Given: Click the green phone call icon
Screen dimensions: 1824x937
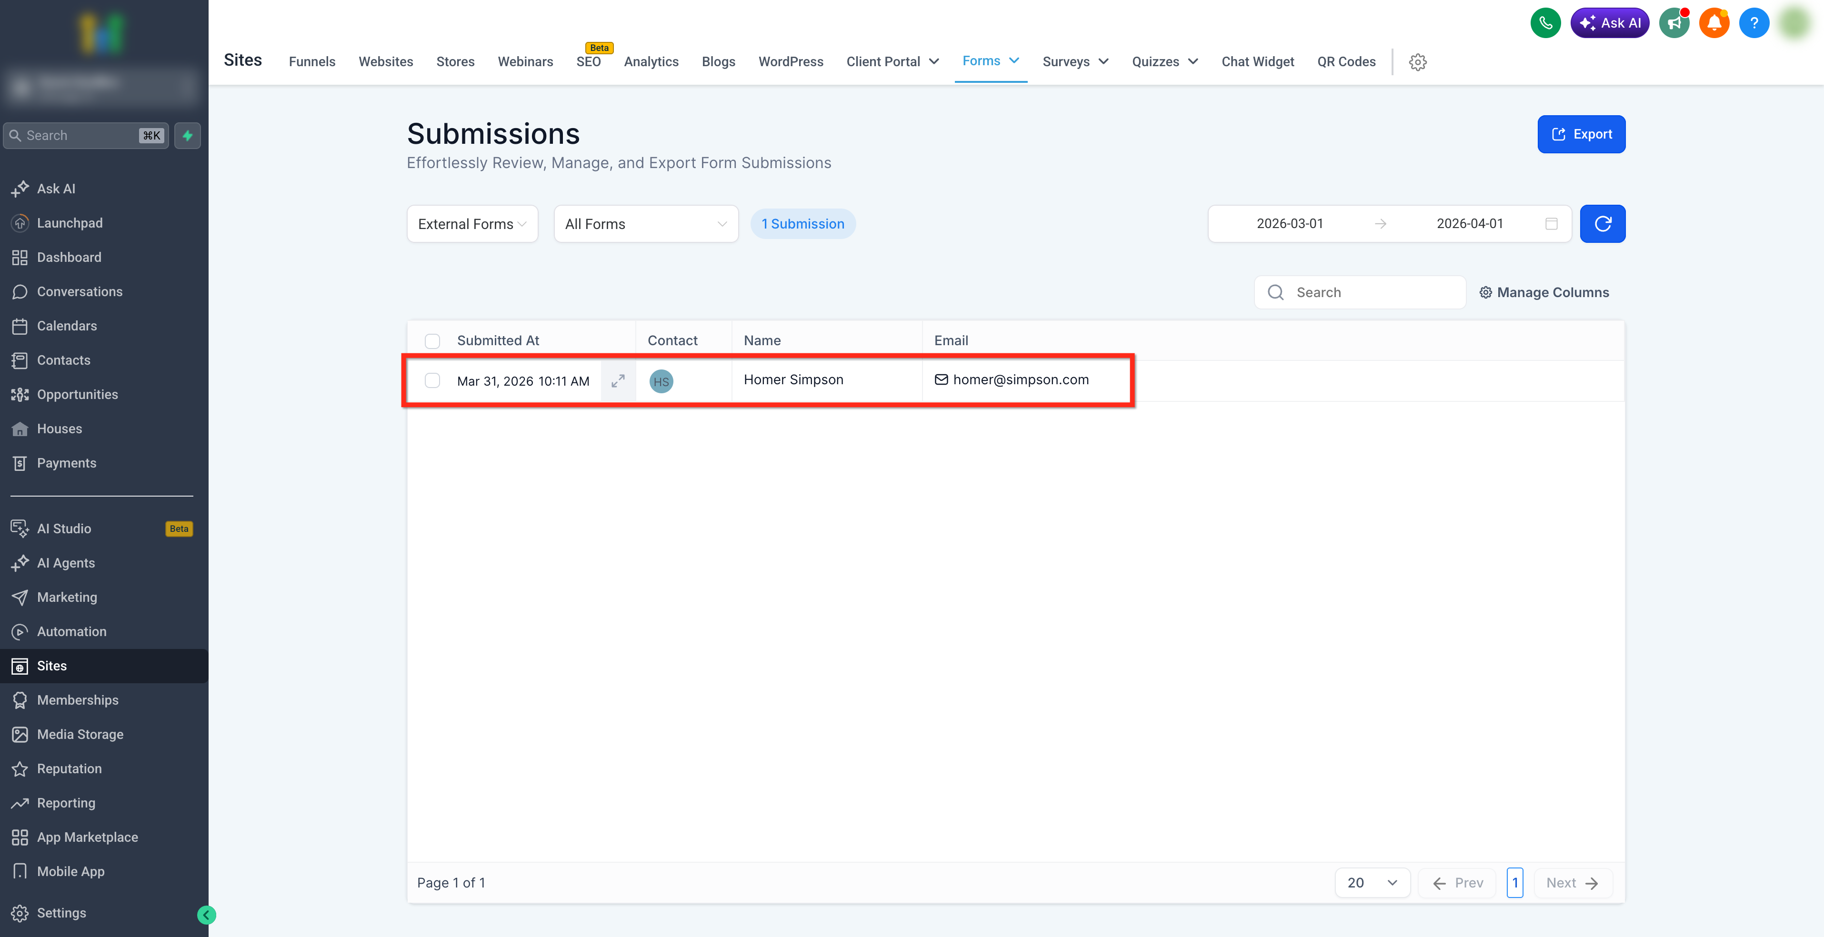Looking at the screenshot, I should 1545,23.
